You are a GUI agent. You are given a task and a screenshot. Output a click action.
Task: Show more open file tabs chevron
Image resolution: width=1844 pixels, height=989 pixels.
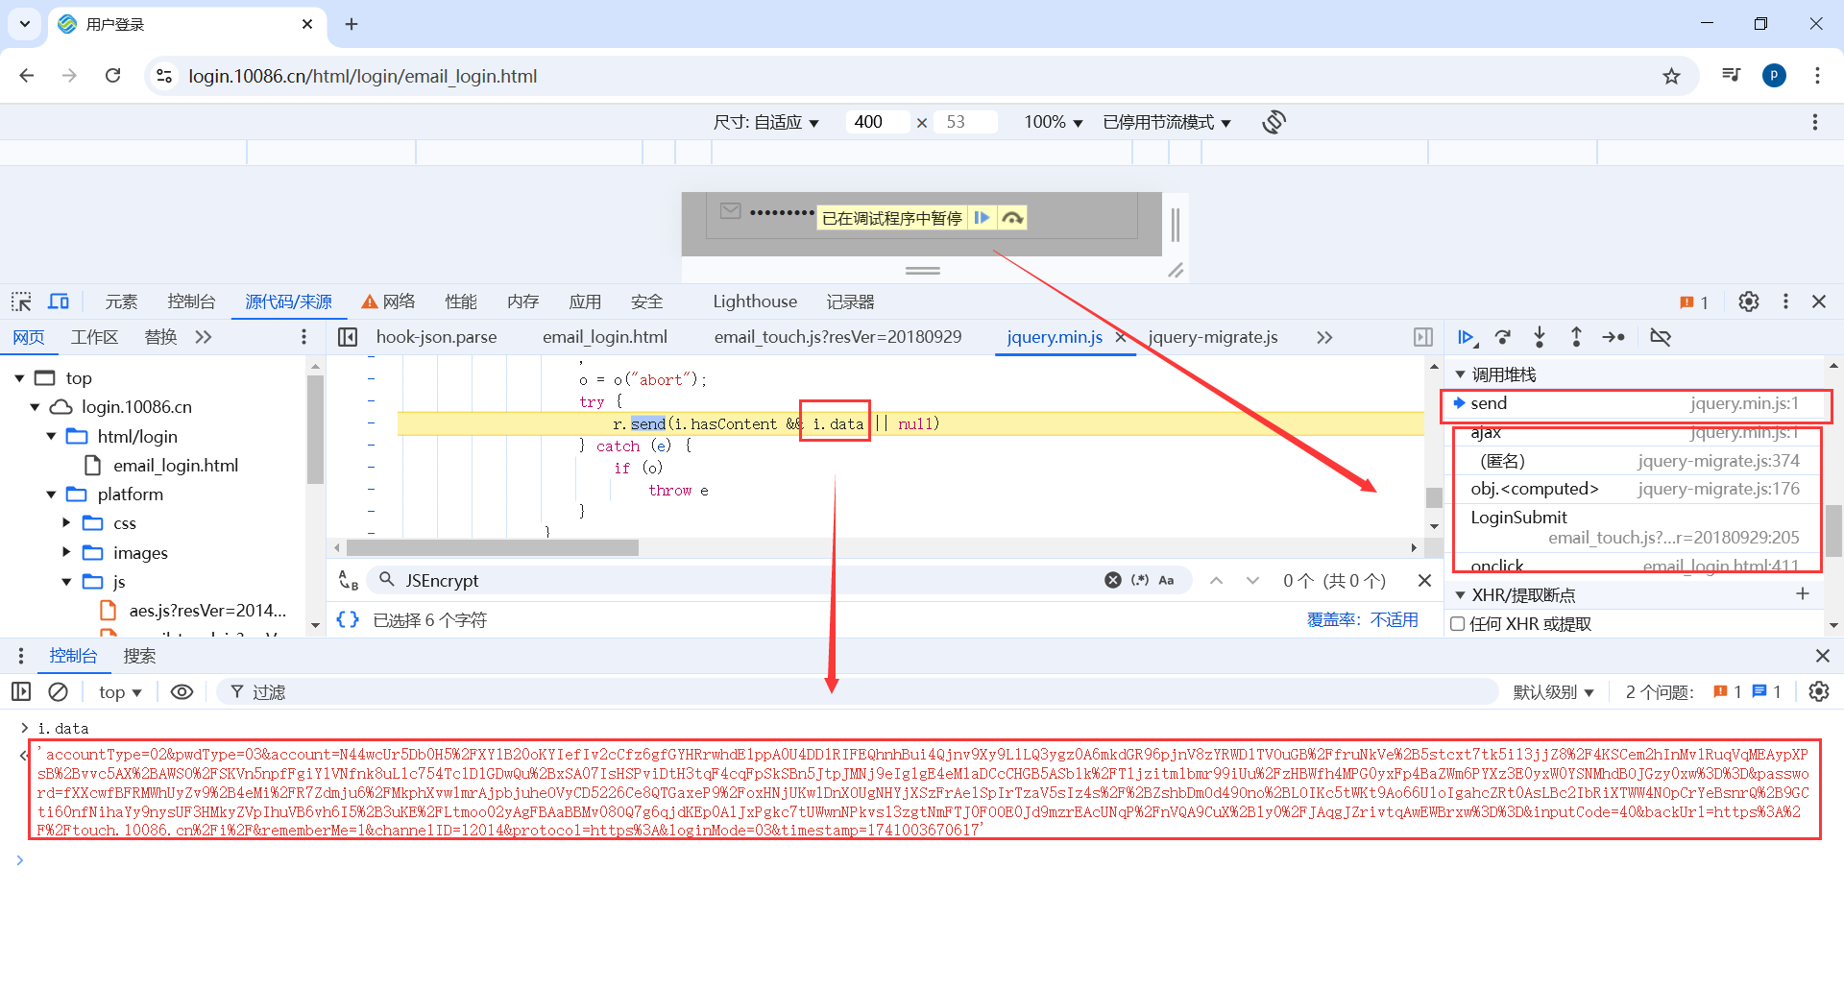[x=1324, y=337]
